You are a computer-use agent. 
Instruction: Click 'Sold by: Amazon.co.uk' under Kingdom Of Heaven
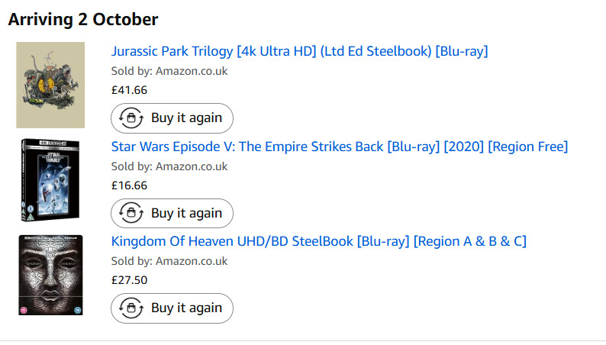[169, 262]
